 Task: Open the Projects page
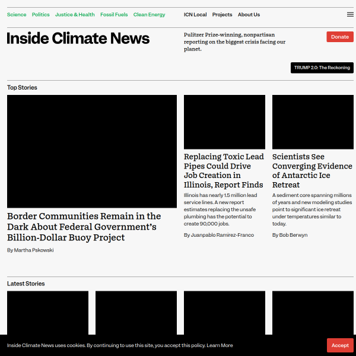coord(222,14)
